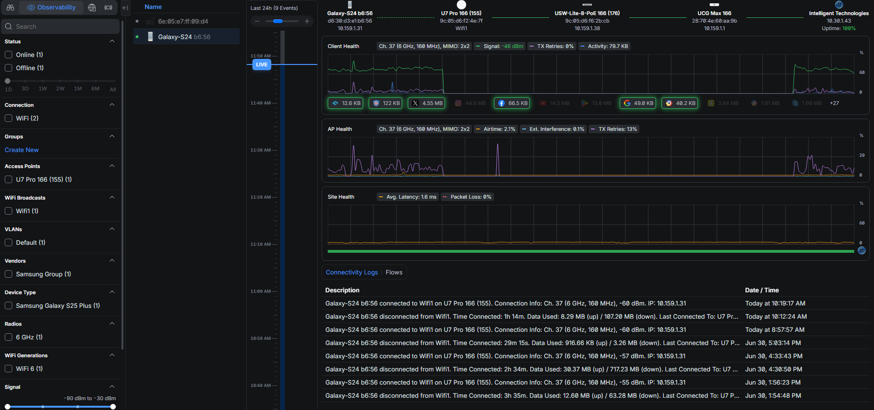Click the Galaxy-S24 b6:56 topology device icon
This screenshot has height=410, width=874.
[x=350, y=5]
